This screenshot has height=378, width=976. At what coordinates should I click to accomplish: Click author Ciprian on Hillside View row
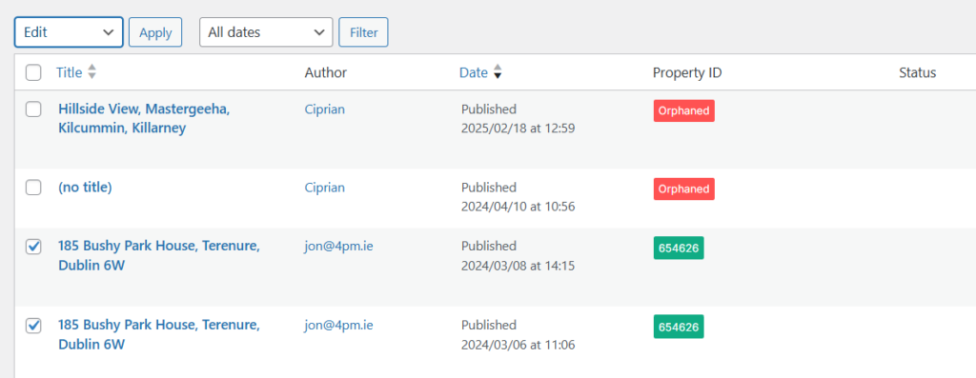pyautogui.click(x=324, y=109)
